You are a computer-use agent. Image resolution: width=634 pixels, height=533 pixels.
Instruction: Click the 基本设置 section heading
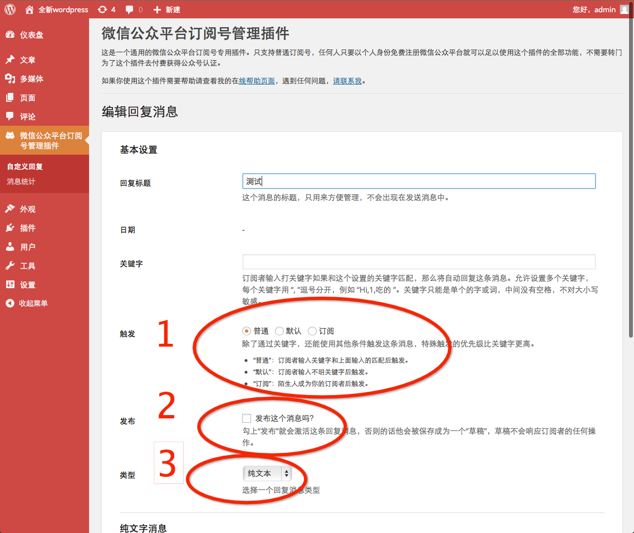point(139,150)
